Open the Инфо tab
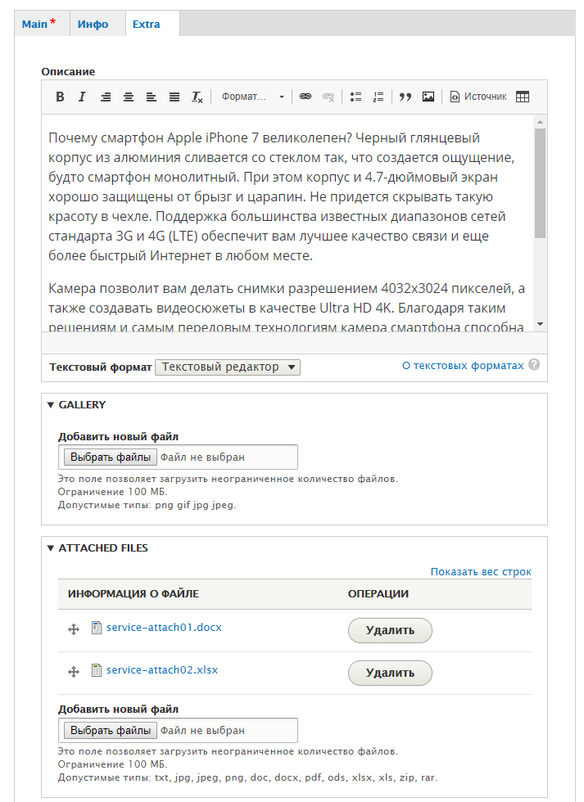 [x=93, y=24]
